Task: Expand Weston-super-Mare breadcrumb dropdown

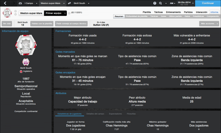Action: click(64, 3)
